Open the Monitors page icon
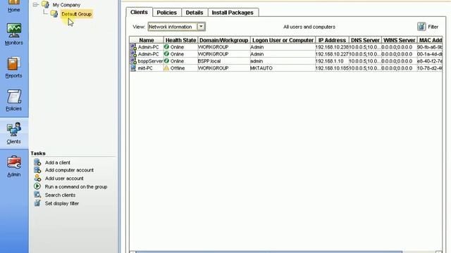This screenshot has width=451, height=253. [x=14, y=31]
